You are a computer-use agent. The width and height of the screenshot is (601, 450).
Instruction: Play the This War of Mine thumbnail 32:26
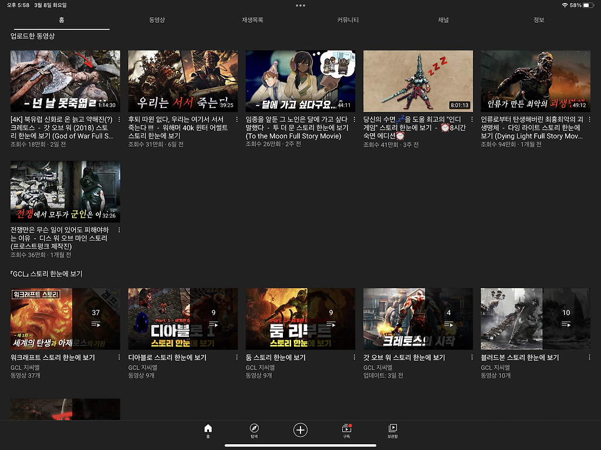[65, 192]
